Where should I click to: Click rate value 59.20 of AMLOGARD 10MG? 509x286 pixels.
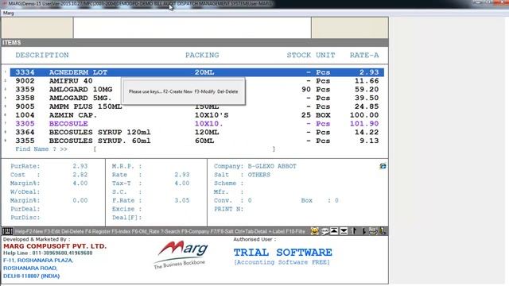pos(367,89)
